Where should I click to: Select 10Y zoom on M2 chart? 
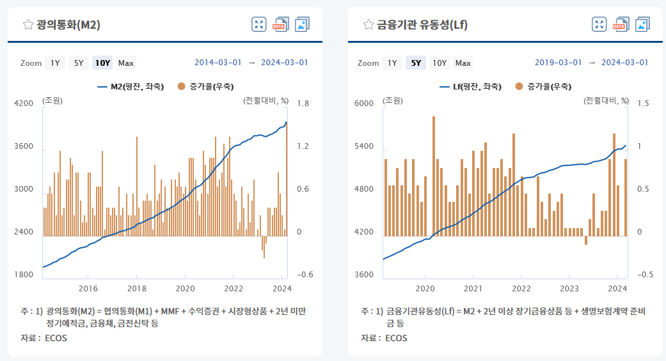(x=102, y=63)
